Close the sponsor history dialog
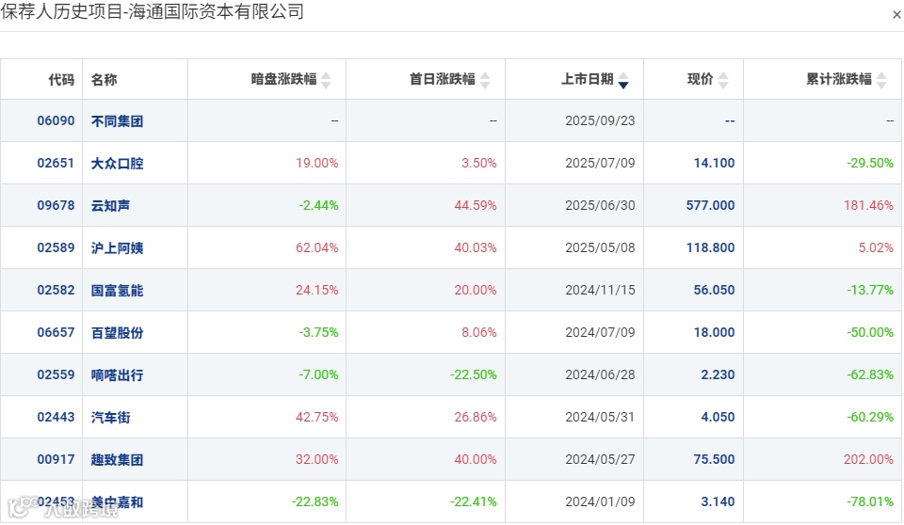904x525 pixels. pos(896,16)
